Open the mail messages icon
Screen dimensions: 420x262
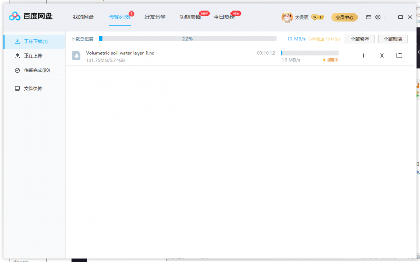[x=369, y=17]
